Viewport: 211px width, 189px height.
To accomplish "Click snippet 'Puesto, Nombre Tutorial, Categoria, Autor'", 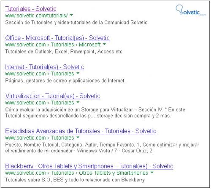I will 102,148.
